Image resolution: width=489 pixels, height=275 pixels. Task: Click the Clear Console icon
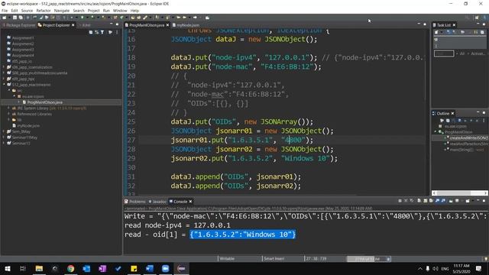coord(419,201)
